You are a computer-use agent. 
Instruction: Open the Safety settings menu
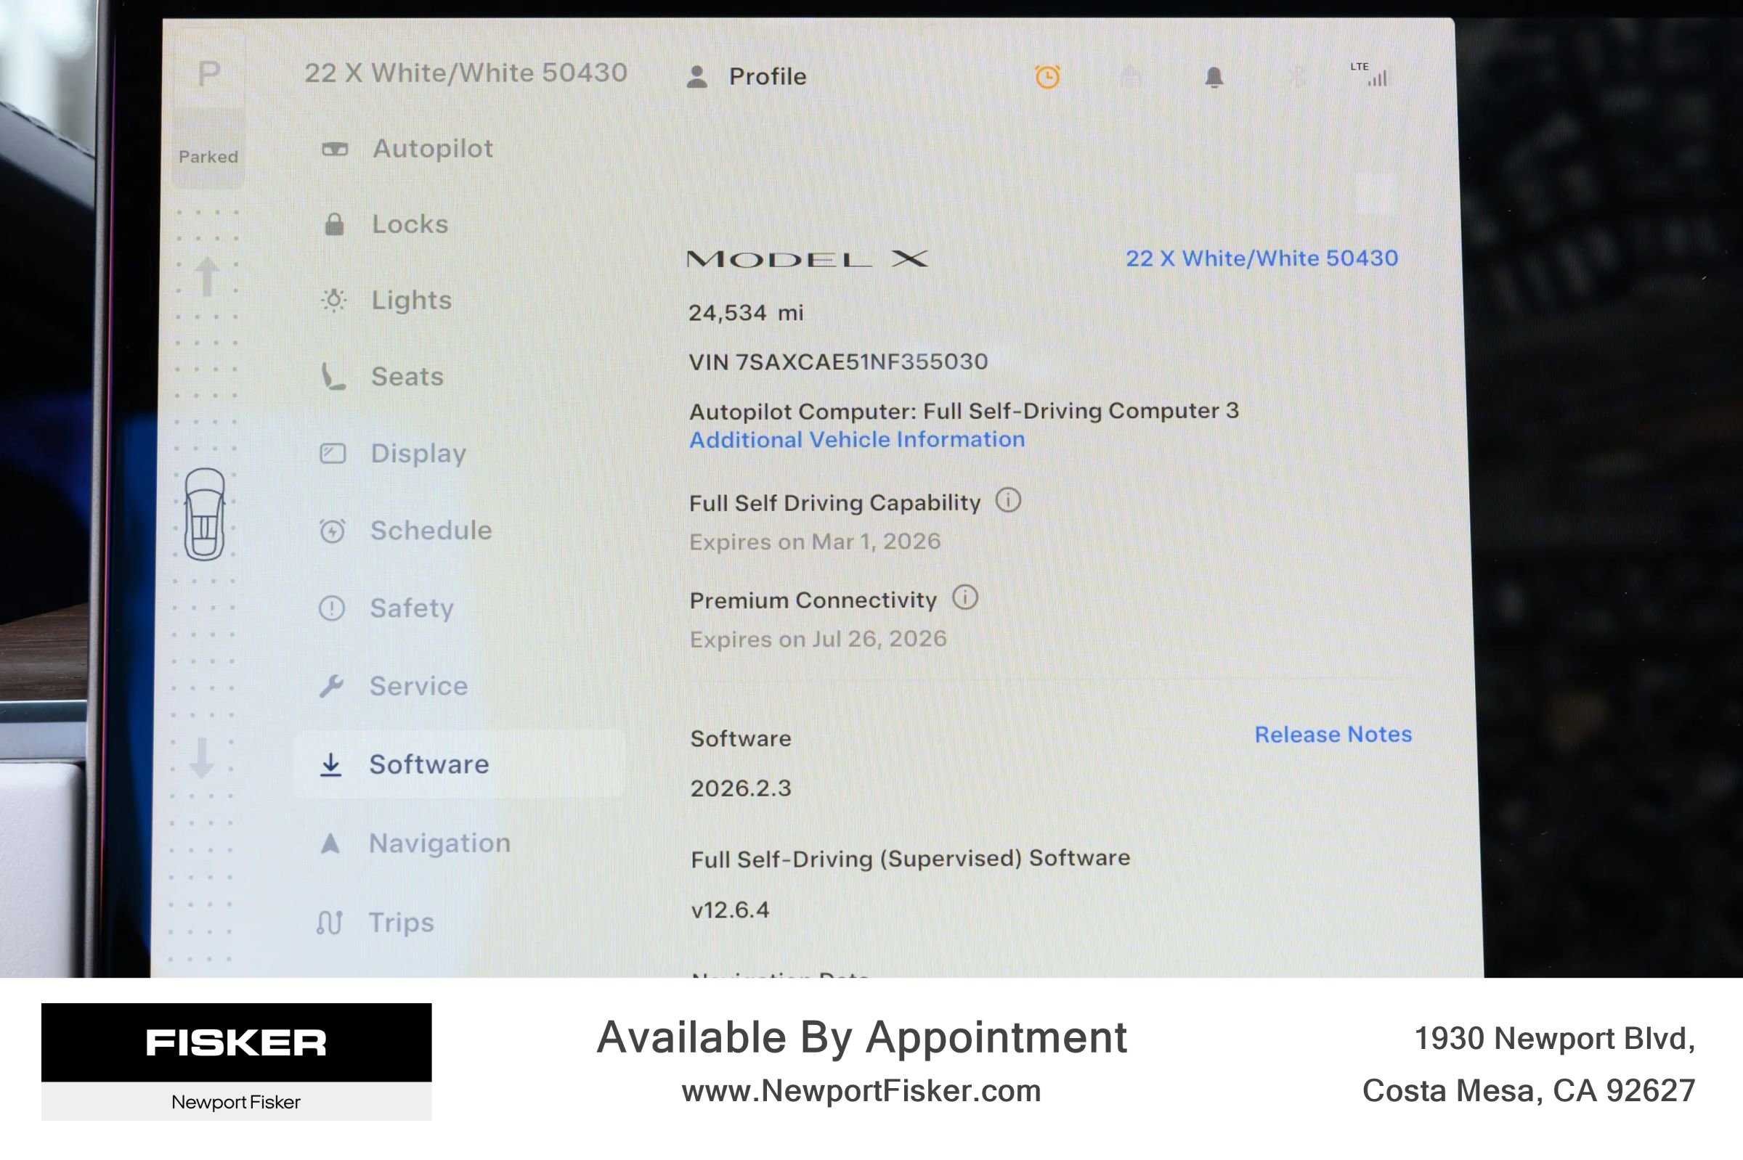click(411, 608)
